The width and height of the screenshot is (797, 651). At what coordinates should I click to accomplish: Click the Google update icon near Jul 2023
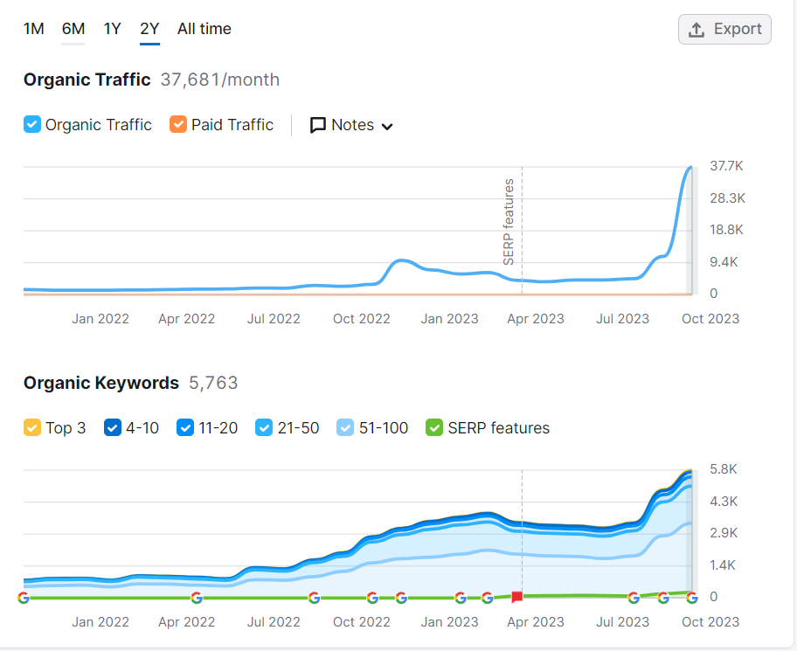coord(634,599)
